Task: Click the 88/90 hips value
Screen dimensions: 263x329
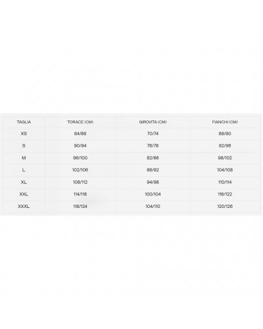Action: pyautogui.click(x=225, y=134)
